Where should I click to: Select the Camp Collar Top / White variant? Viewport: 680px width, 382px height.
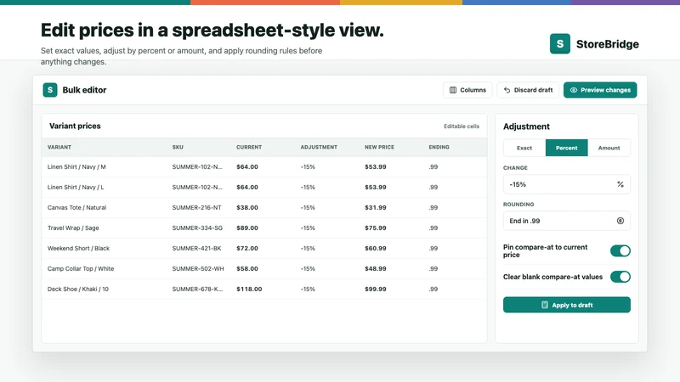coord(81,268)
